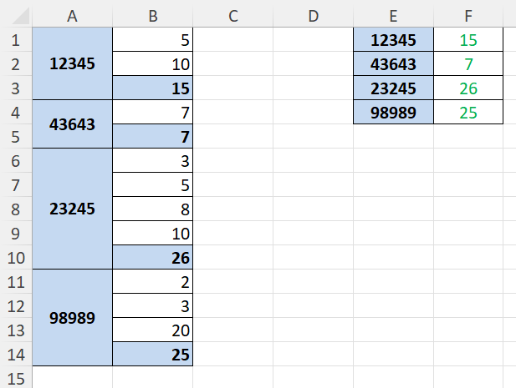Select row 2 header
Image resolution: width=516 pixels, height=388 pixels.
point(16,63)
